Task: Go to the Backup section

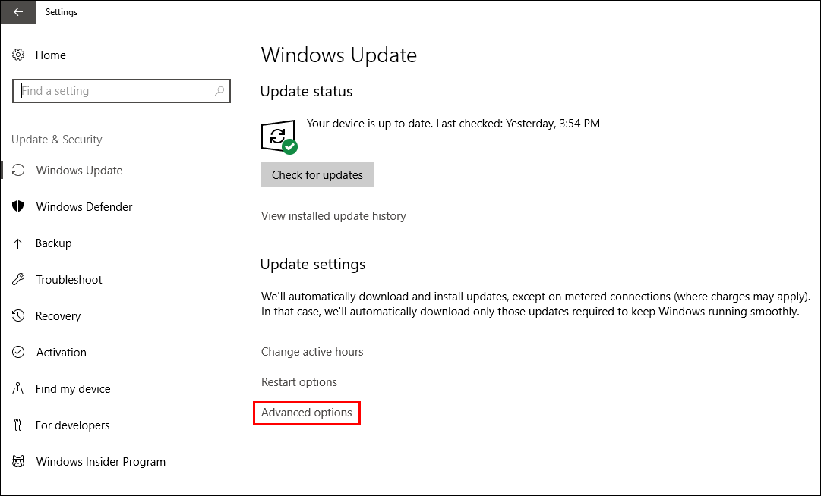Action: (53, 243)
